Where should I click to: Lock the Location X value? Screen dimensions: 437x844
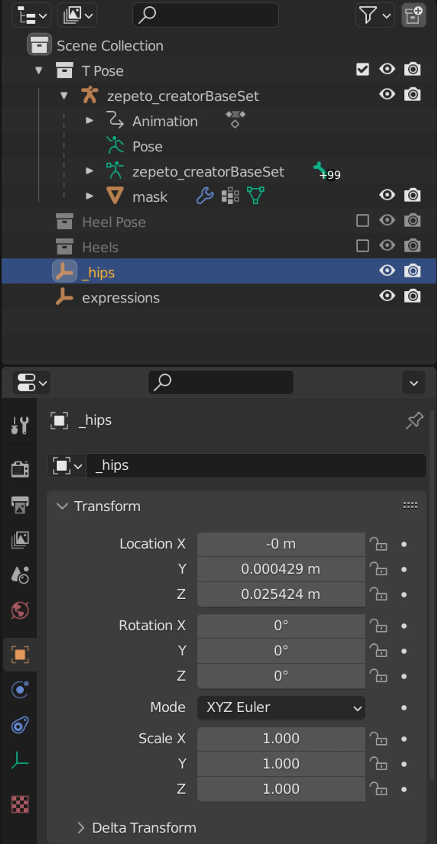click(379, 544)
